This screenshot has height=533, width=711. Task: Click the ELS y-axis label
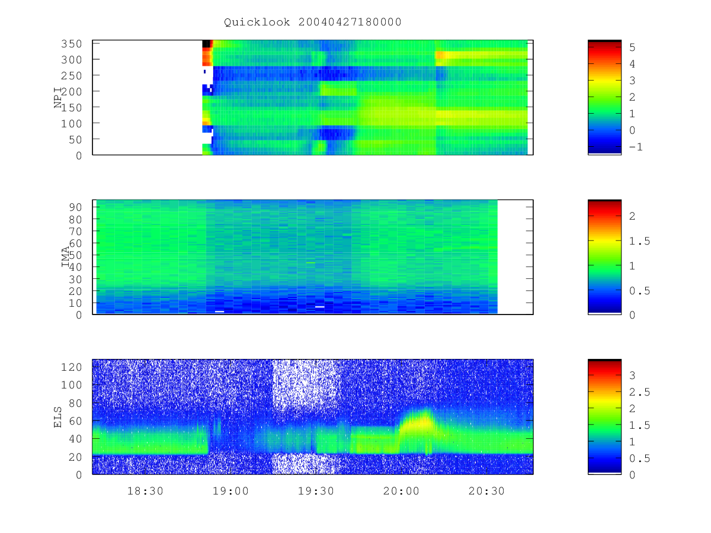click(58, 417)
